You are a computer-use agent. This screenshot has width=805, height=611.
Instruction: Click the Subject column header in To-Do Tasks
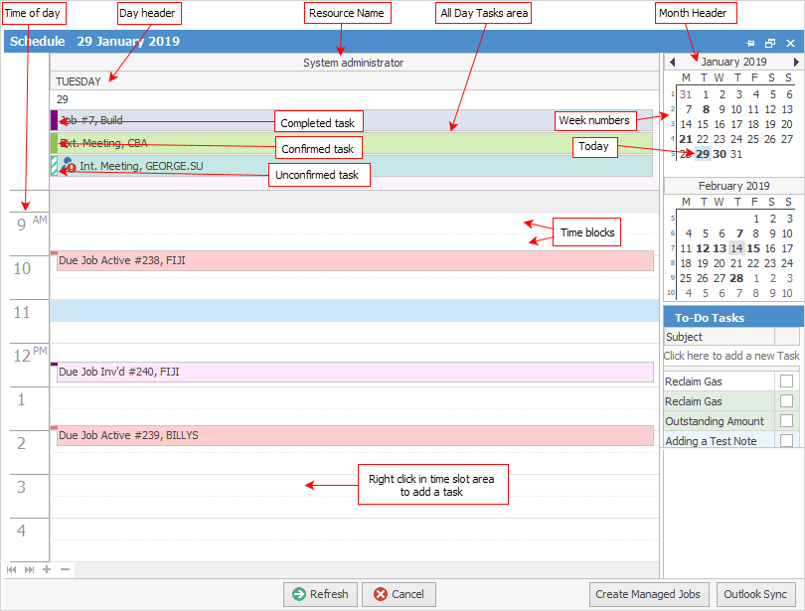719,337
